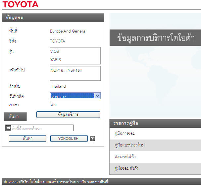This screenshot has height=188, width=201.
Task: Open the question mark help icon
Action: click(x=92, y=139)
